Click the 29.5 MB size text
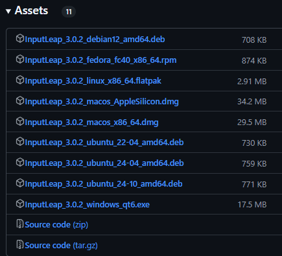Screen dimensions: 282x256 point(252,122)
